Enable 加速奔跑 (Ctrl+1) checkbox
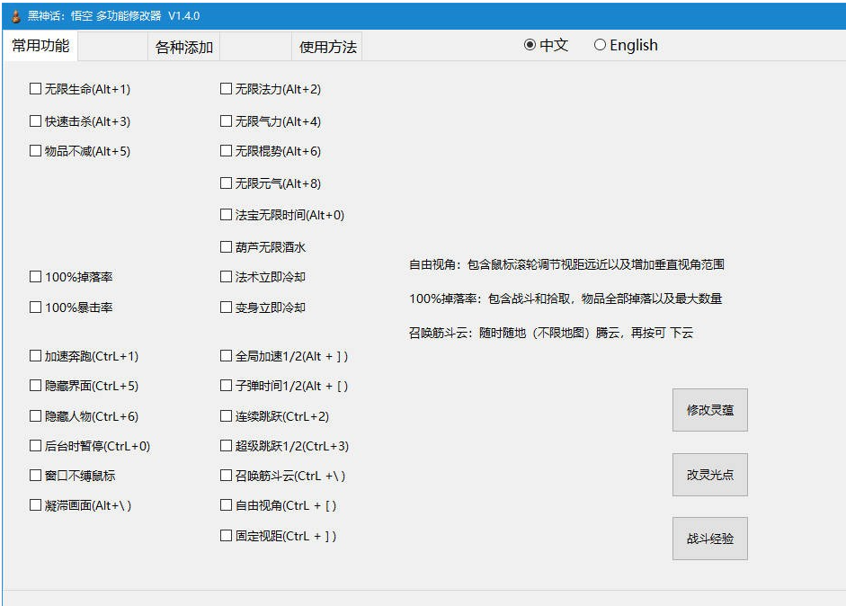Image resolution: width=846 pixels, height=606 pixels. (36, 356)
